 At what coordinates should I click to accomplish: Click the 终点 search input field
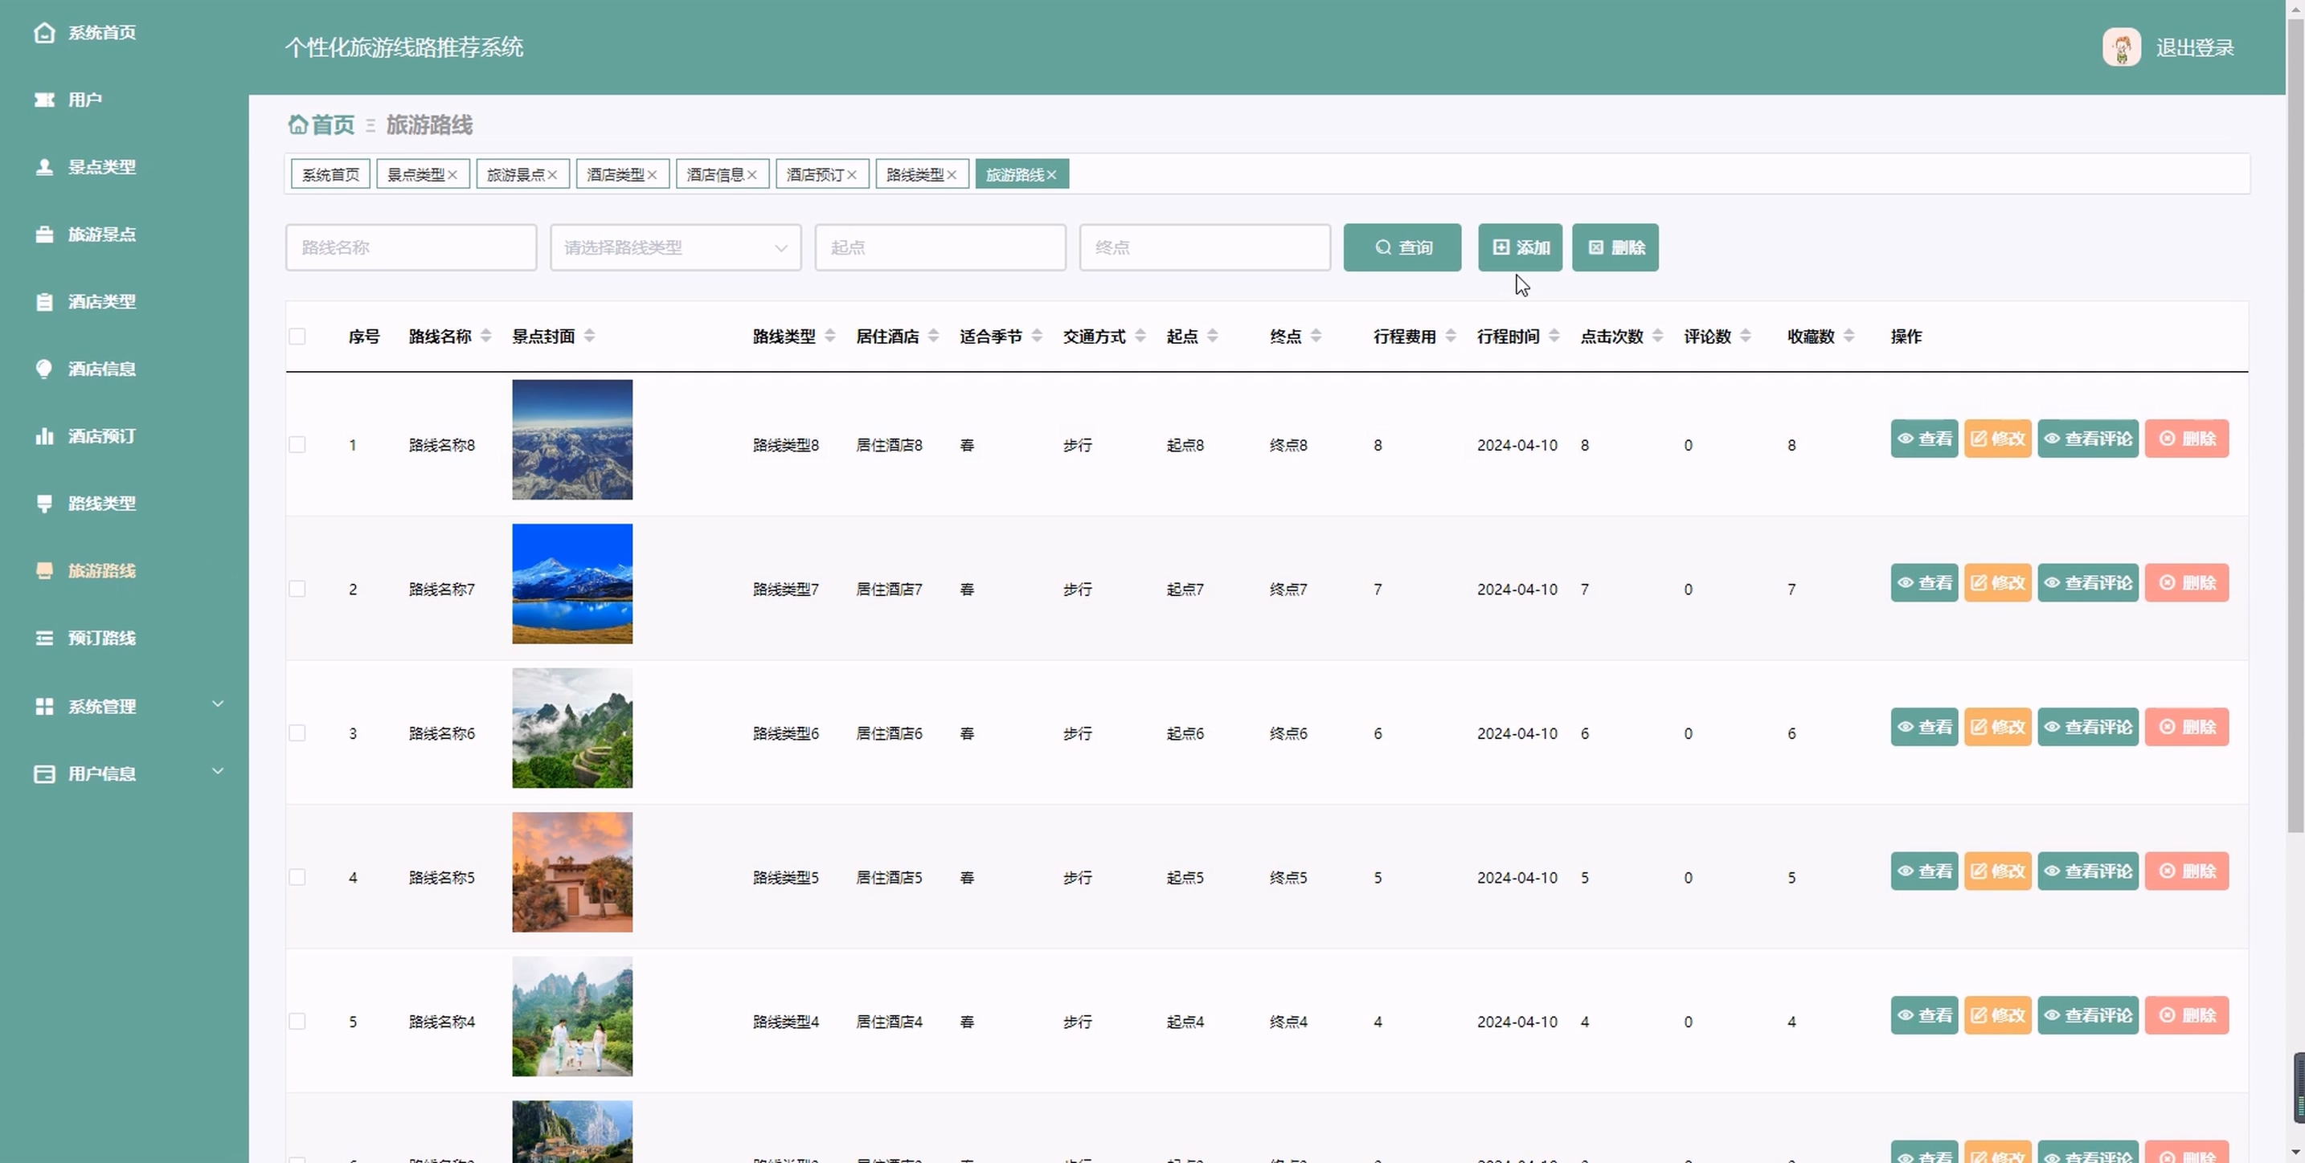tap(1205, 247)
